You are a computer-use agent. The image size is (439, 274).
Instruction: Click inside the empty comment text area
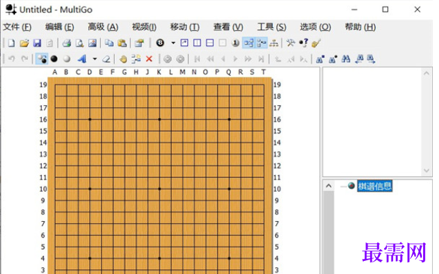point(372,122)
